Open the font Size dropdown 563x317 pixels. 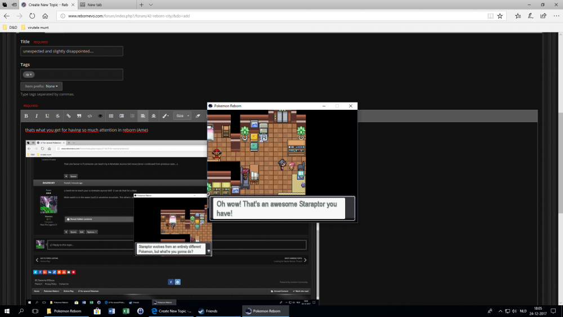[x=182, y=116]
